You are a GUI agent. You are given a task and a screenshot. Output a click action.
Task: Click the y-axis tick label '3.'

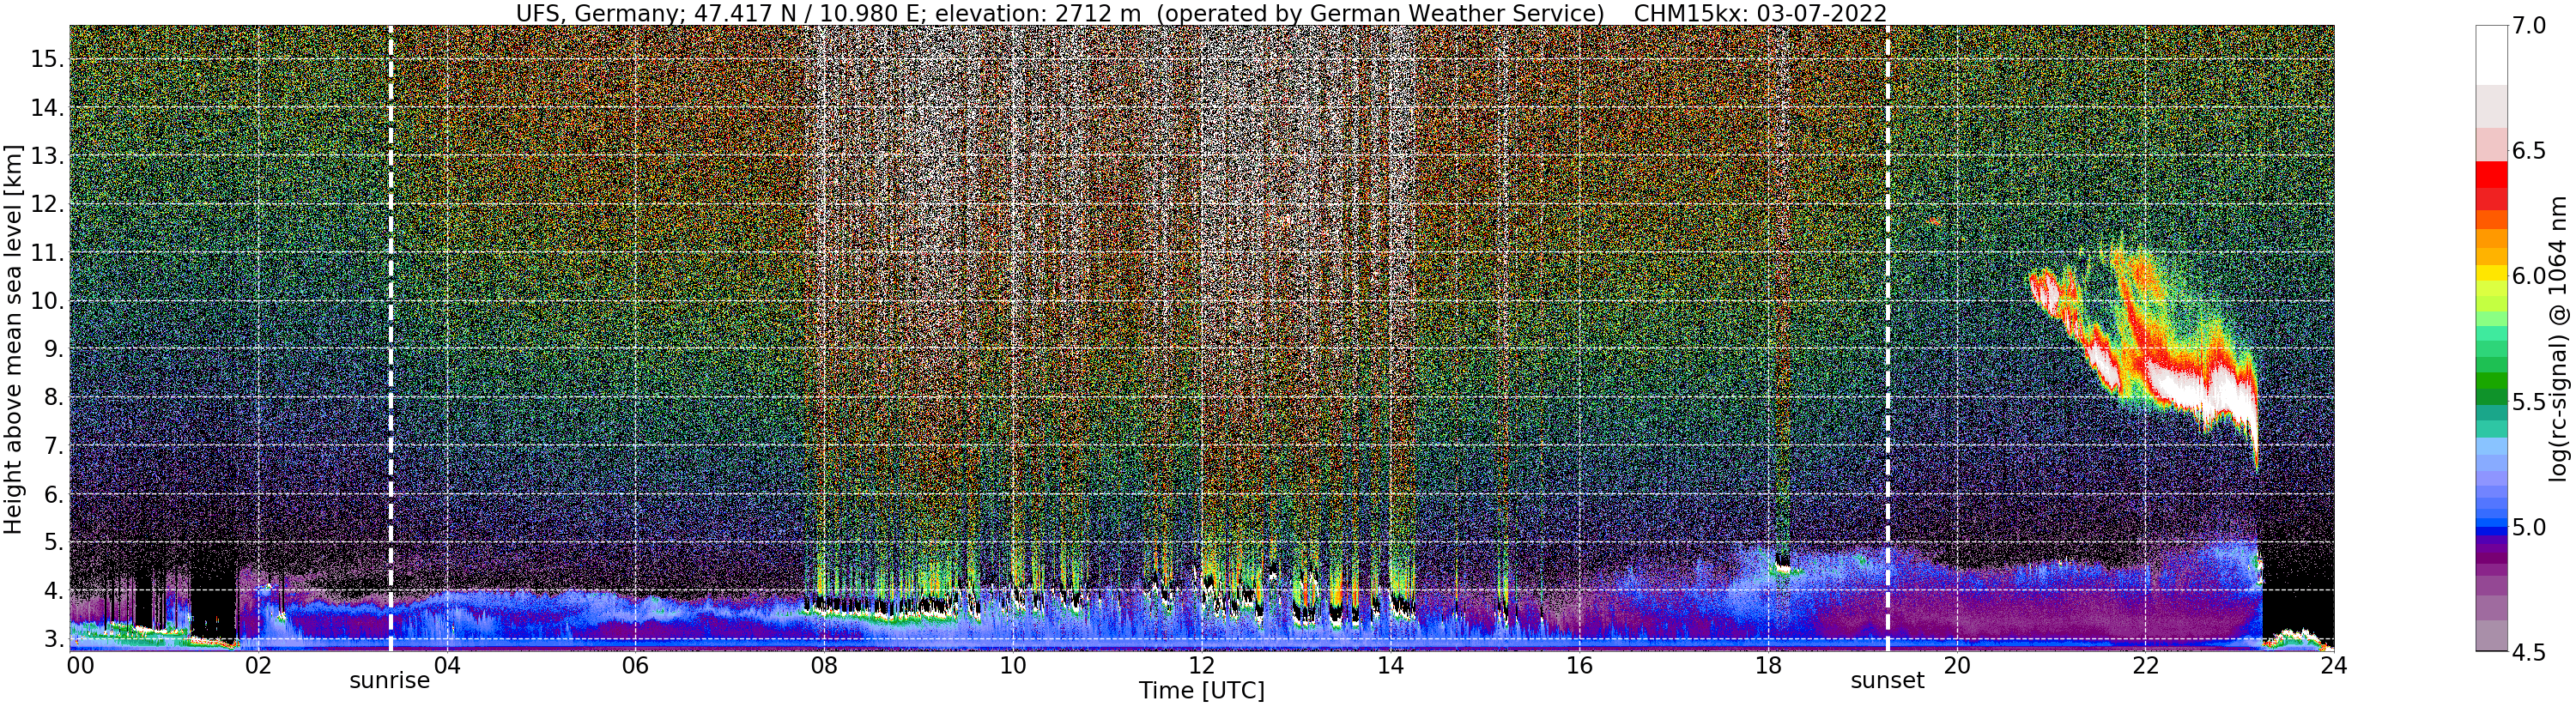pyautogui.click(x=54, y=638)
